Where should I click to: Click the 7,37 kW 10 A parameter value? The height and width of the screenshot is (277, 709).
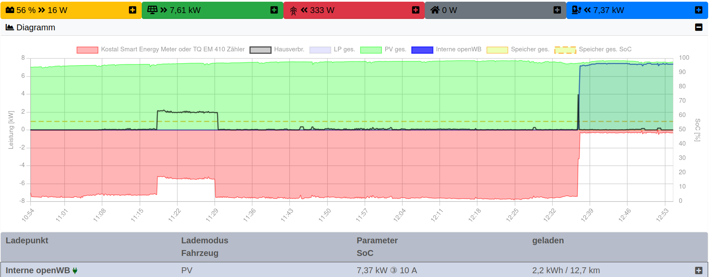(387, 270)
